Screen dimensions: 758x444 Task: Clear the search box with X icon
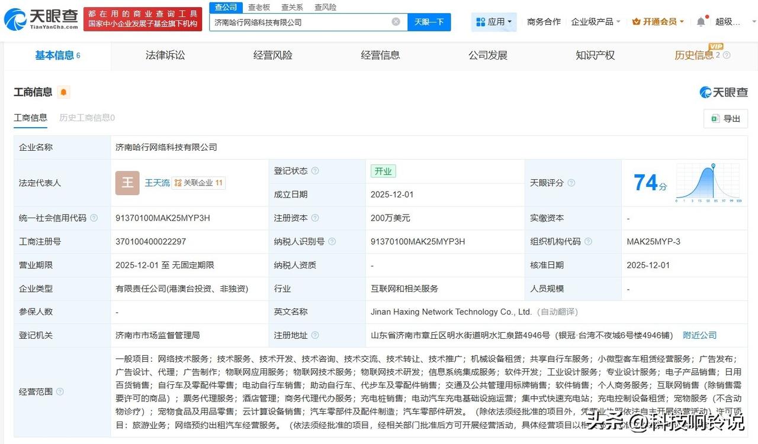coord(396,22)
